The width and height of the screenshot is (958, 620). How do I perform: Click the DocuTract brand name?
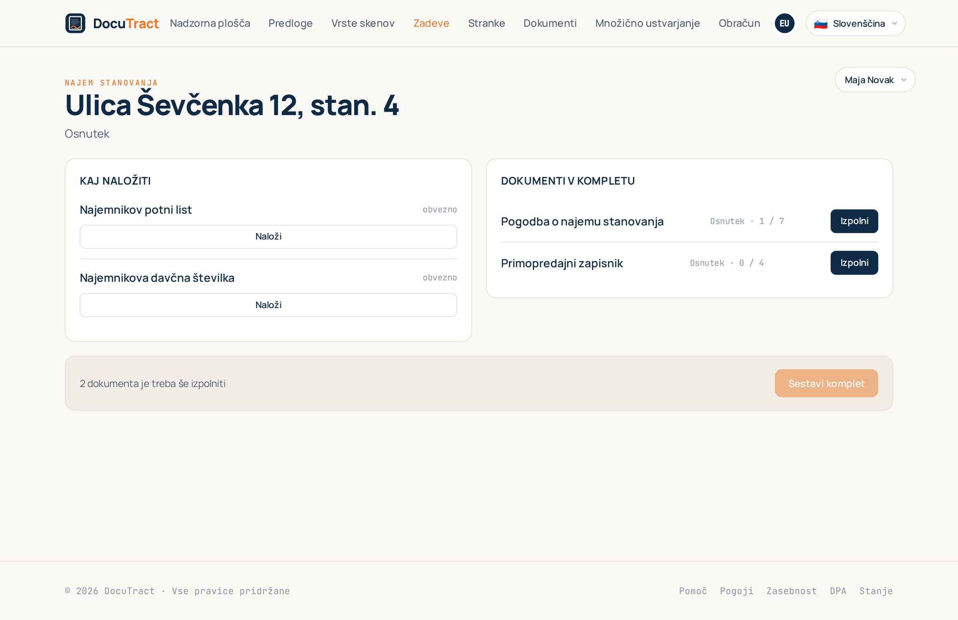tap(126, 23)
